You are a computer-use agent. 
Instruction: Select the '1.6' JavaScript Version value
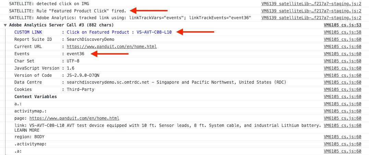[x=71, y=68]
